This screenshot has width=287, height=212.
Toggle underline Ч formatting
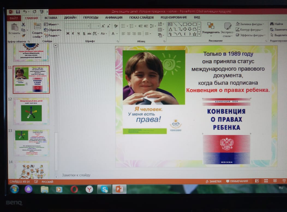[78, 34]
